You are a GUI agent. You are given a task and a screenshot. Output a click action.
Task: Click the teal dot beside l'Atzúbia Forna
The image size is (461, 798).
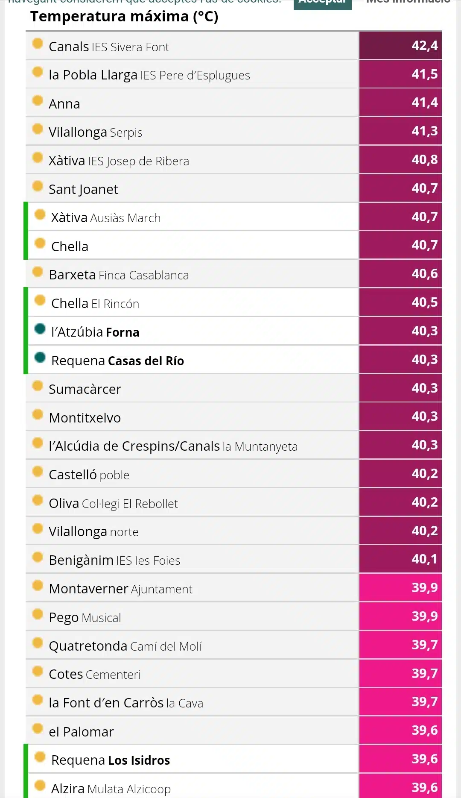(40, 329)
